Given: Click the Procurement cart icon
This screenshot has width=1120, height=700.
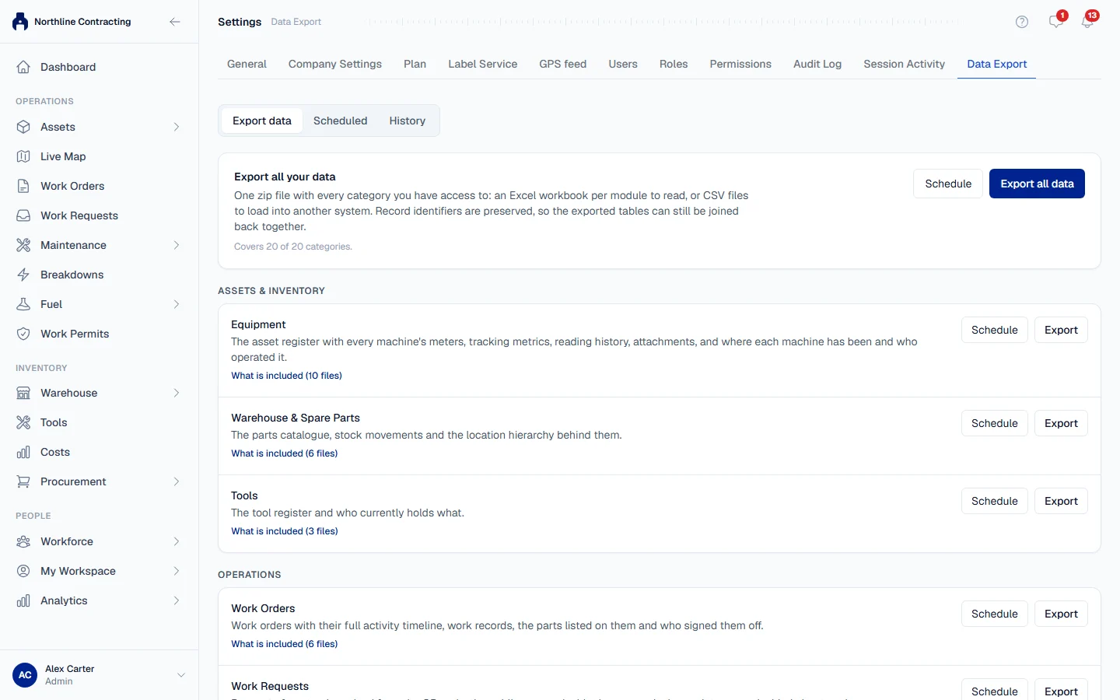Looking at the screenshot, I should [x=23, y=481].
